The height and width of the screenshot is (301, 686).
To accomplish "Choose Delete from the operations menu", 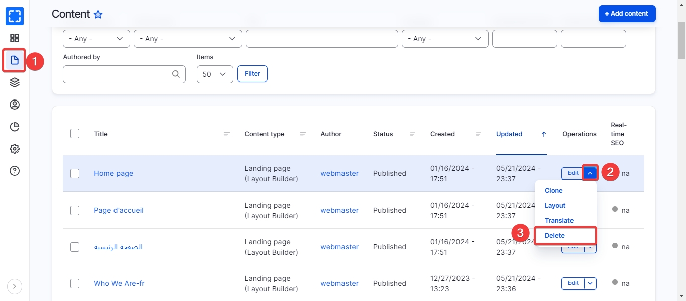I will click(x=555, y=235).
